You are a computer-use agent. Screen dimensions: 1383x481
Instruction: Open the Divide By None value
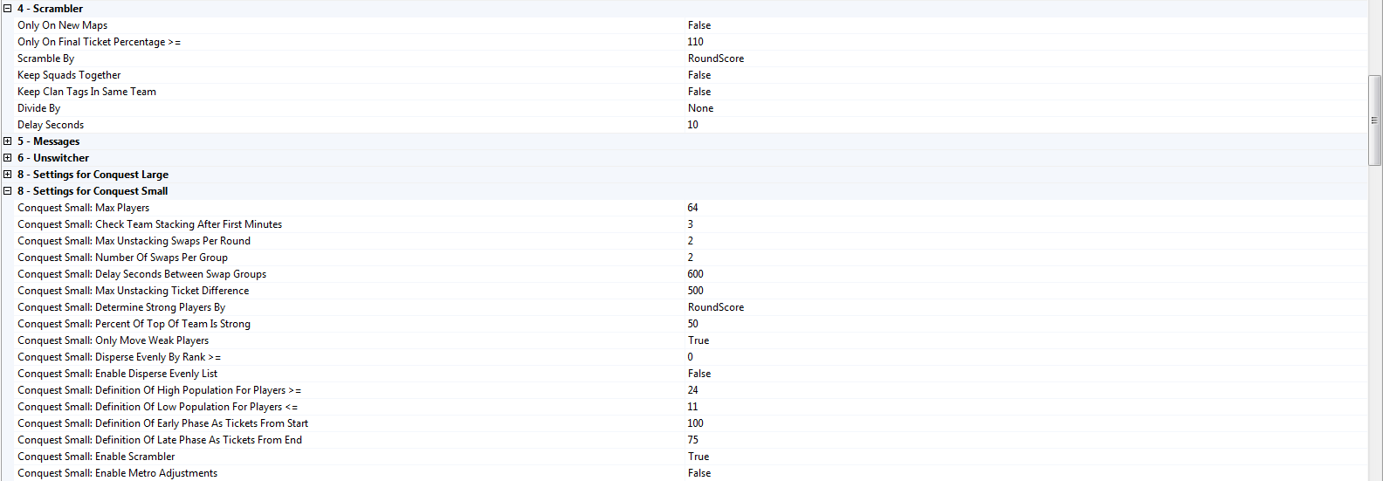click(700, 108)
